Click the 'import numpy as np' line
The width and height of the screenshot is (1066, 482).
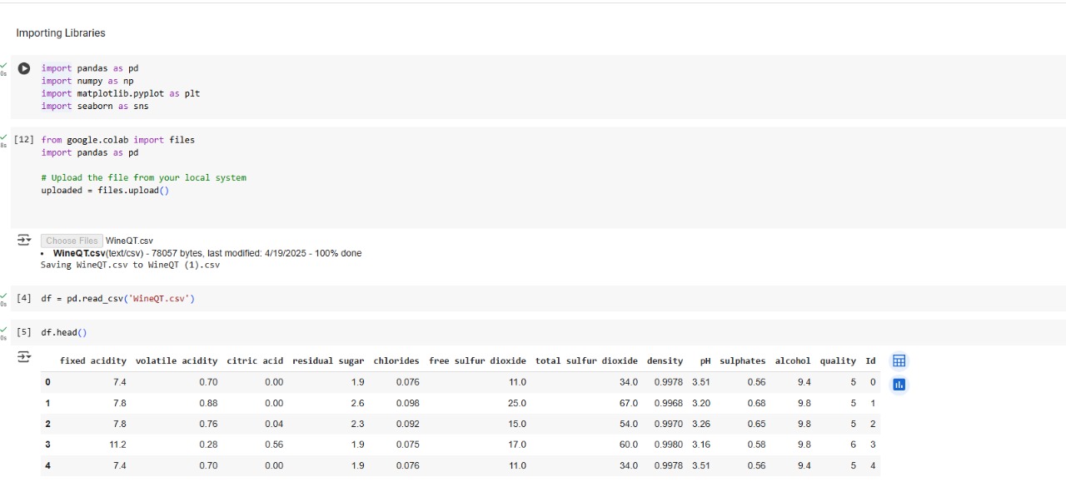(87, 81)
